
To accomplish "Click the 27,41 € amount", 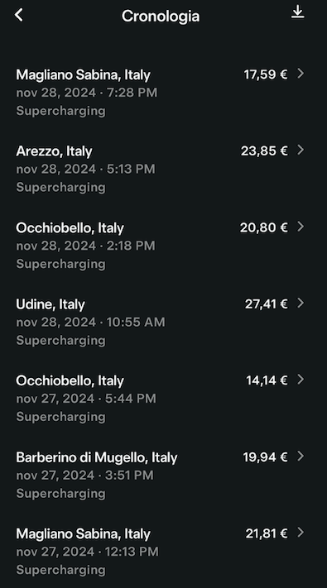I will pyautogui.click(x=267, y=304).
